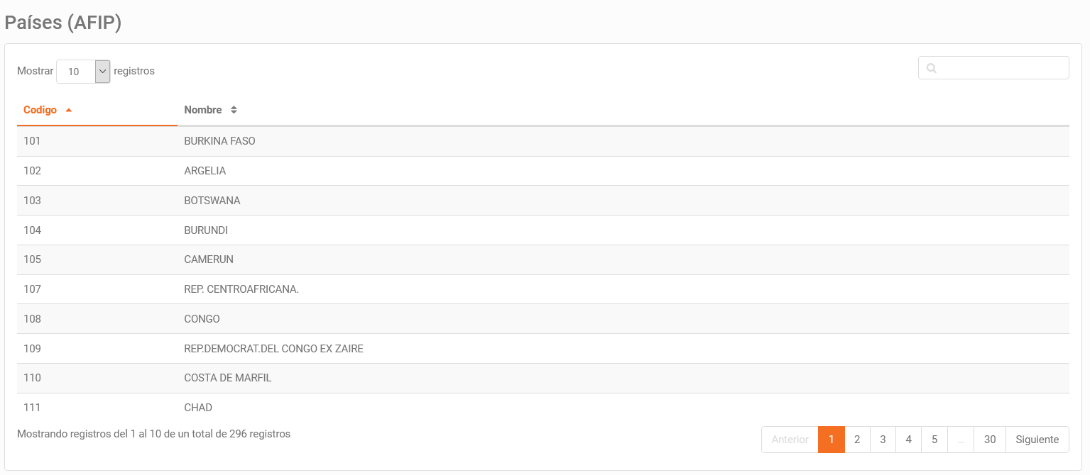Viewport: 1090px width, 475px height.
Task: Focus the table search input field
Action: point(993,68)
